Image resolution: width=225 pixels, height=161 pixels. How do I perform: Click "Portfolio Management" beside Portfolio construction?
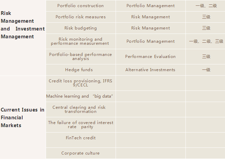tap(150, 6)
